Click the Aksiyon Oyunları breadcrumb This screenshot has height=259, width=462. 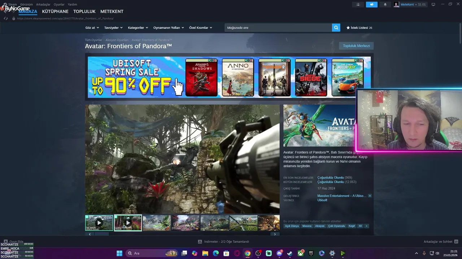click(117, 40)
